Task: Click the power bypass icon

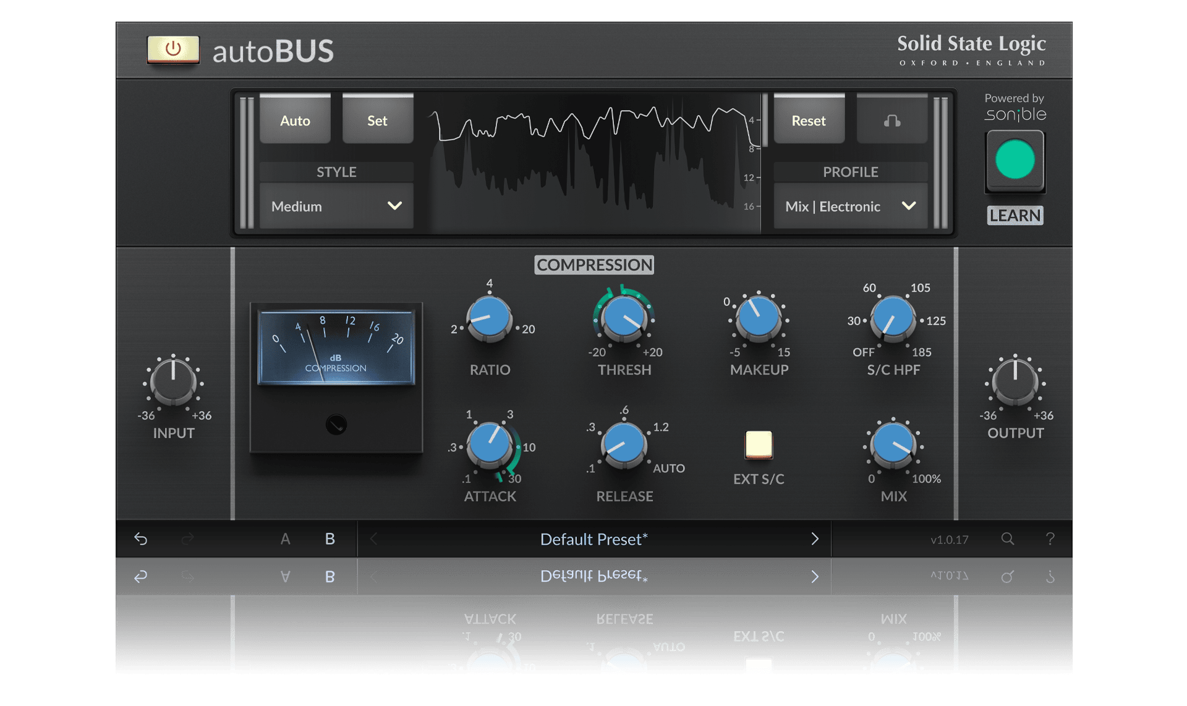Action: point(173,49)
